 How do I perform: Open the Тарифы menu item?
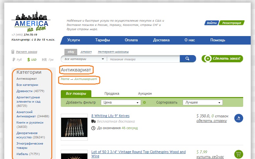click(x=103, y=40)
